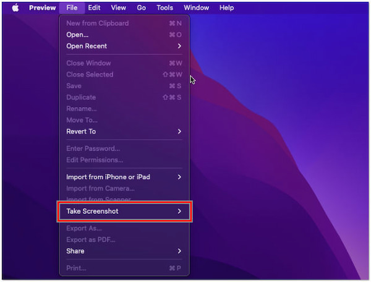
Task: Open the Go menu
Action: click(x=141, y=8)
